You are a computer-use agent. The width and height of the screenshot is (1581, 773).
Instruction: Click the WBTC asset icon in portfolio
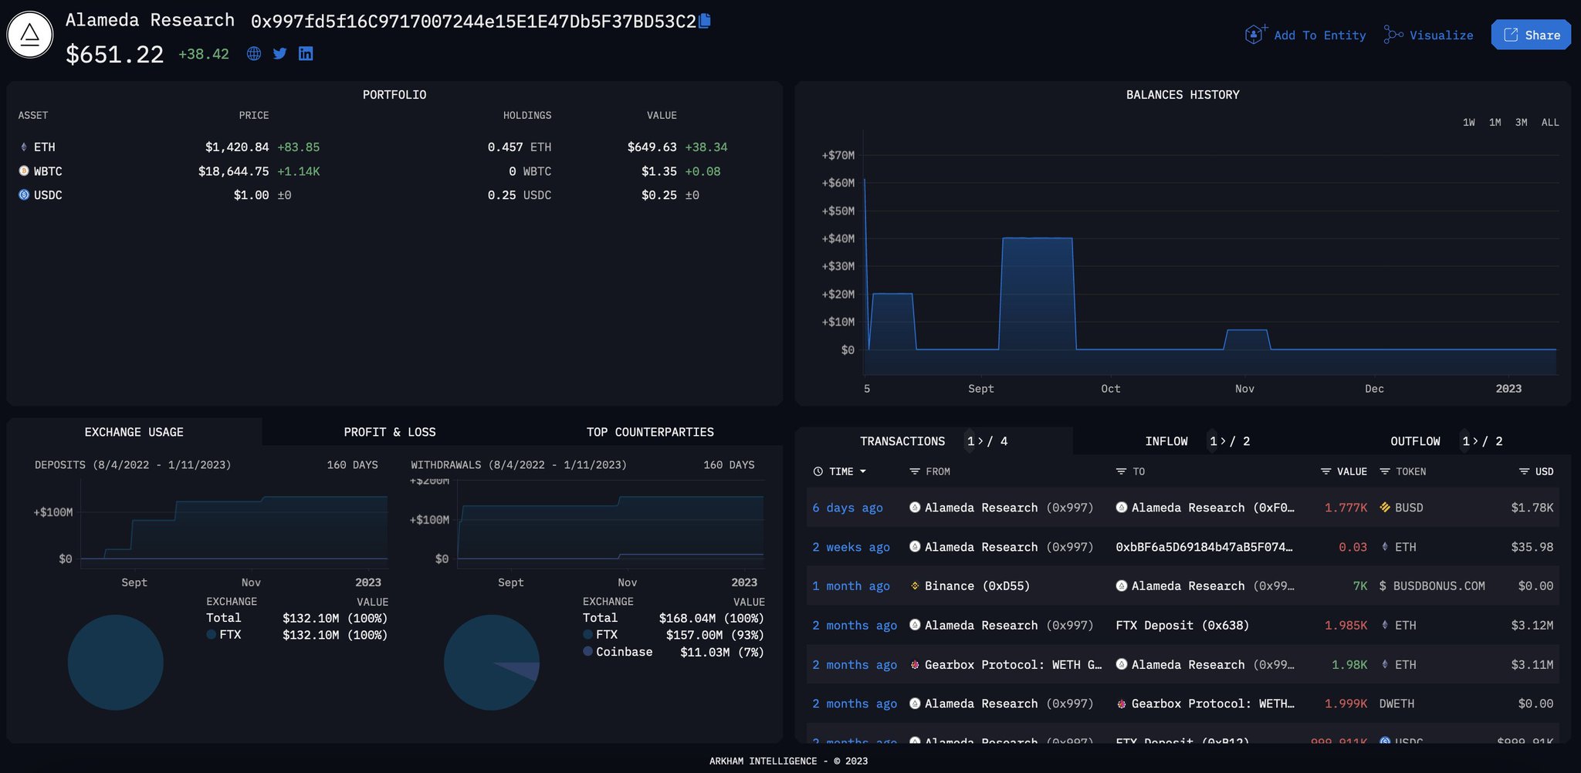[24, 170]
